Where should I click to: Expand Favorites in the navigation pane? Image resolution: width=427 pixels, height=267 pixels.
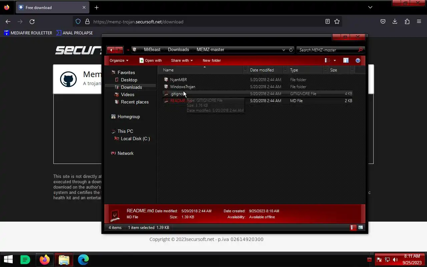point(126,72)
